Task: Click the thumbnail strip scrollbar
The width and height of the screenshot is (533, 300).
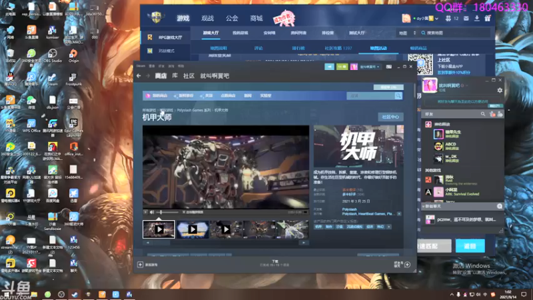Action: coord(226,243)
